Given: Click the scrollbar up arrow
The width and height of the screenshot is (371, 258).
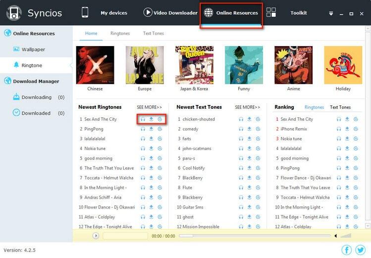Looking at the screenshot, I should click(x=368, y=29).
